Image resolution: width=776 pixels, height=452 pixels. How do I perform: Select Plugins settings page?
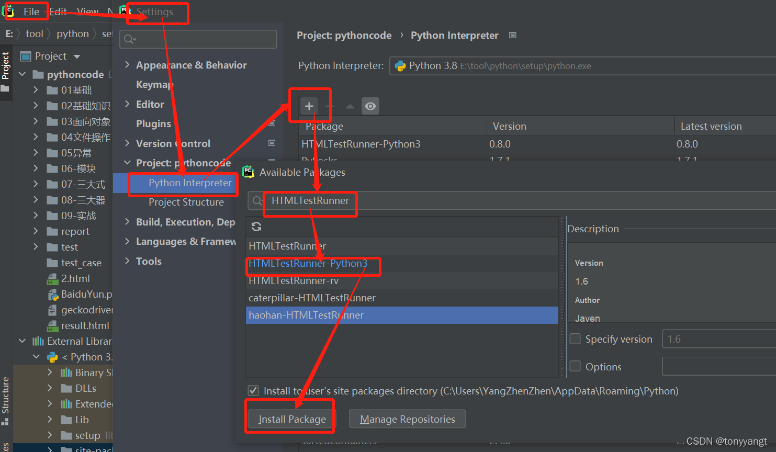point(153,123)
